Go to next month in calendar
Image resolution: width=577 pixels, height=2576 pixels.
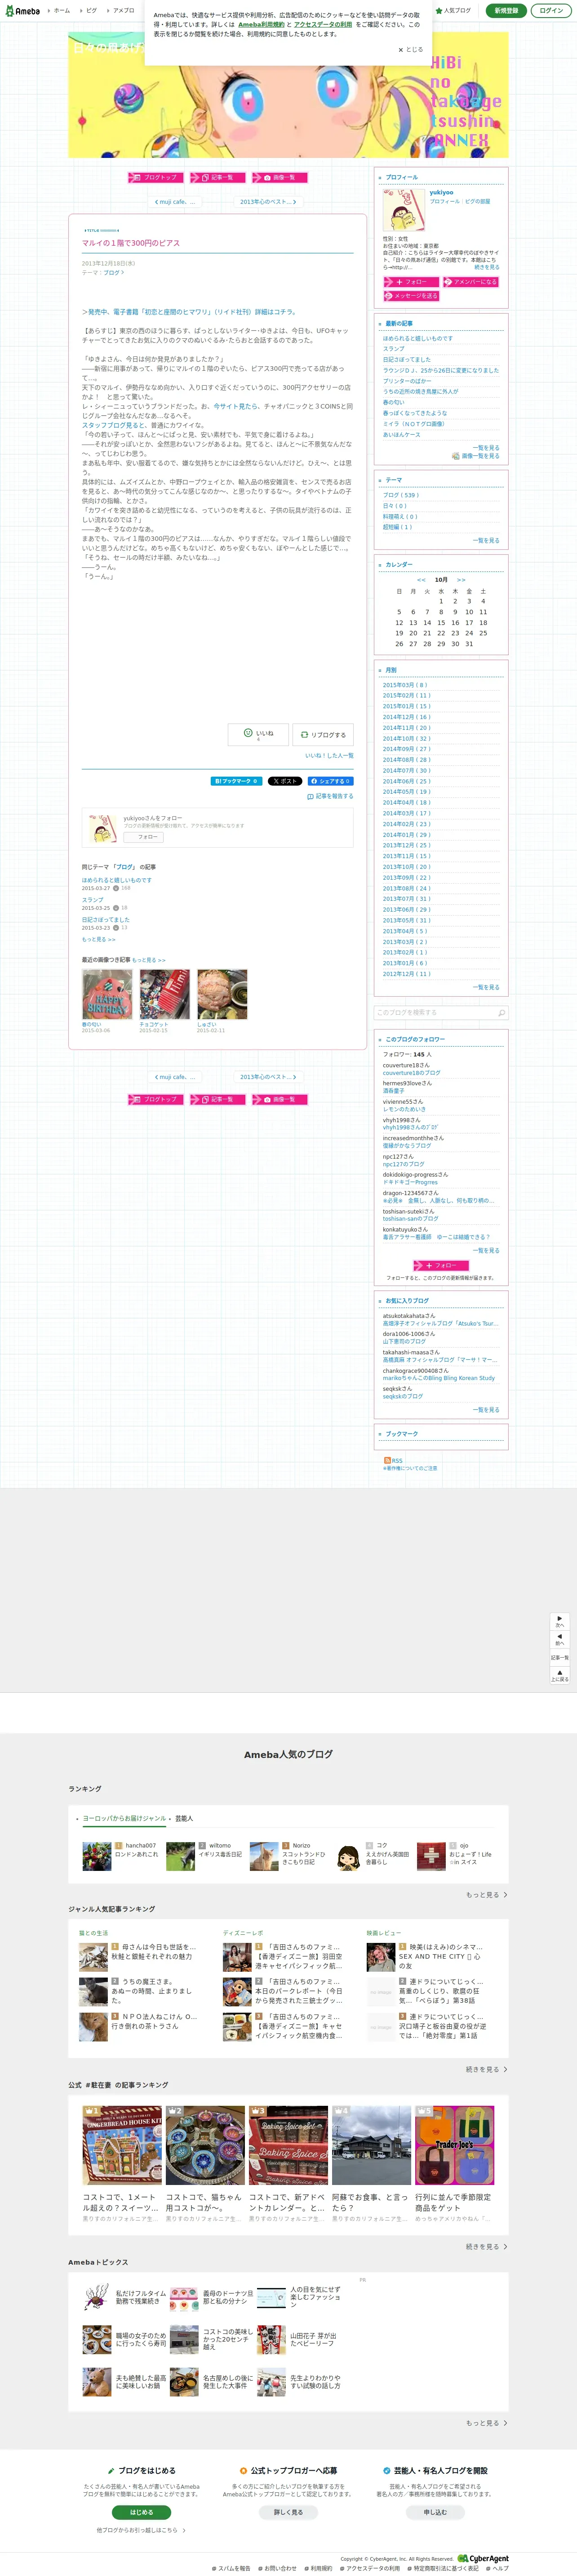461,580
